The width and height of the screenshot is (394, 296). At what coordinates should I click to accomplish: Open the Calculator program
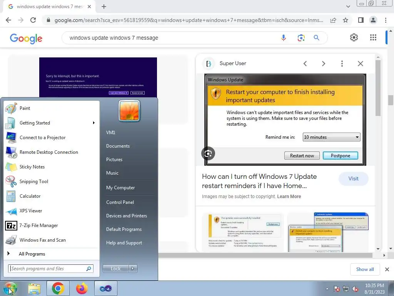point(51,196)
